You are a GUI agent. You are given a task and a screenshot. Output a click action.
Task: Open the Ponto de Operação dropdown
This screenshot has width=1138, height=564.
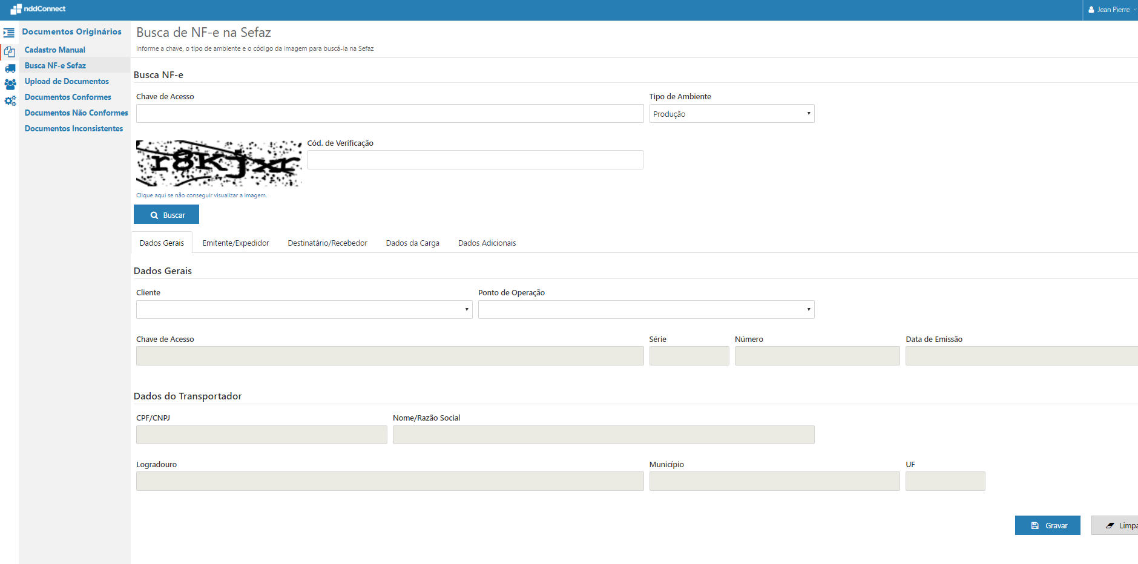646,310
